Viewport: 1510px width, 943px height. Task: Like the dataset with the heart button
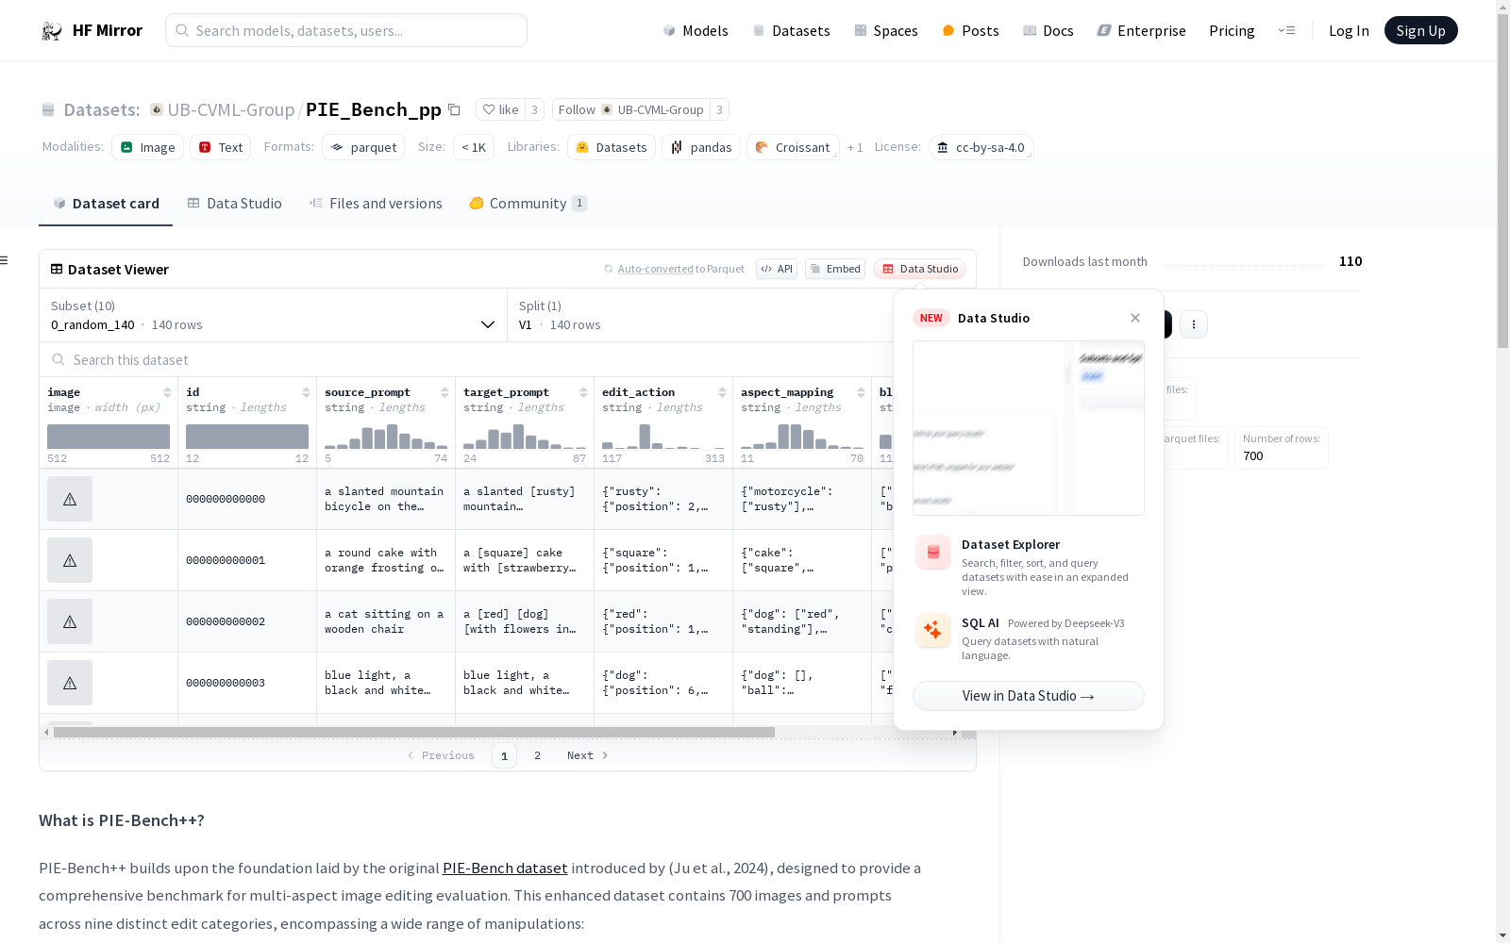coord(500,109)
